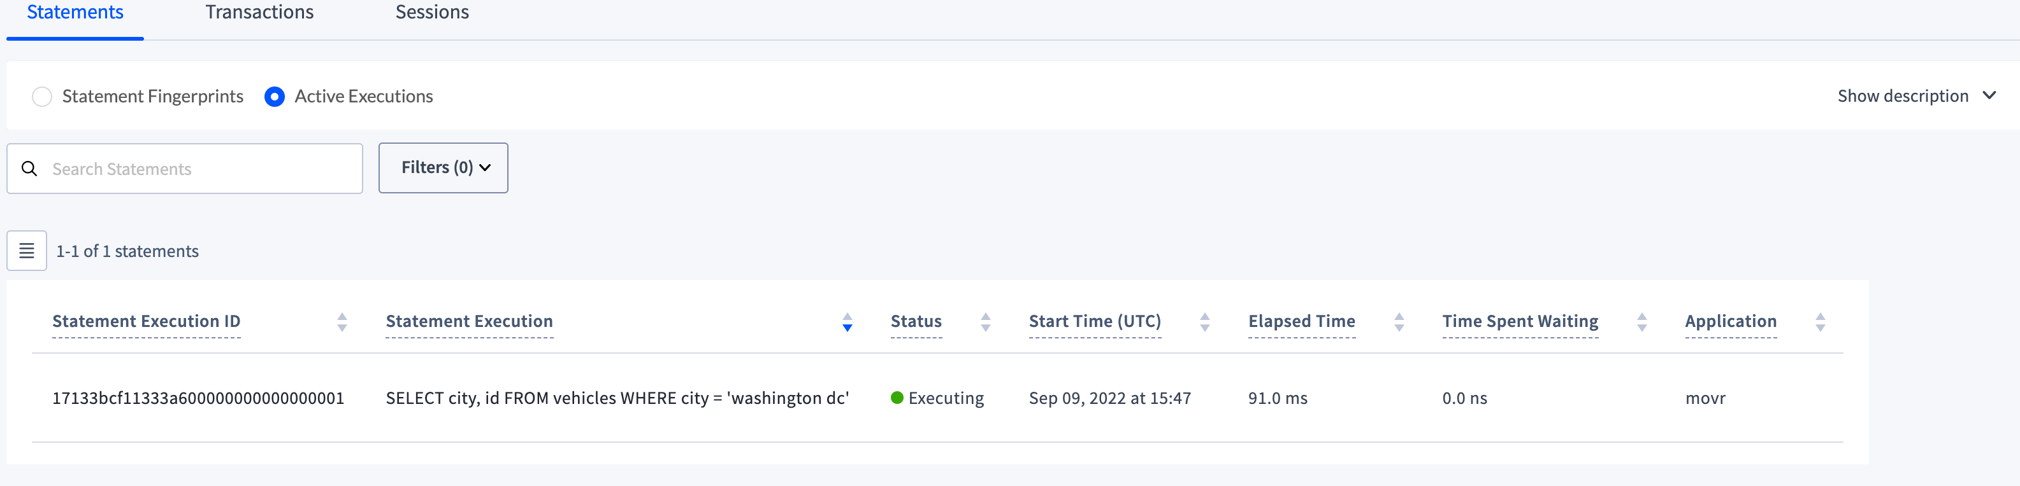Viewport: 2020px width, 486px height.
Task: Sort by Status column arrows
Action: click(986, 323)
